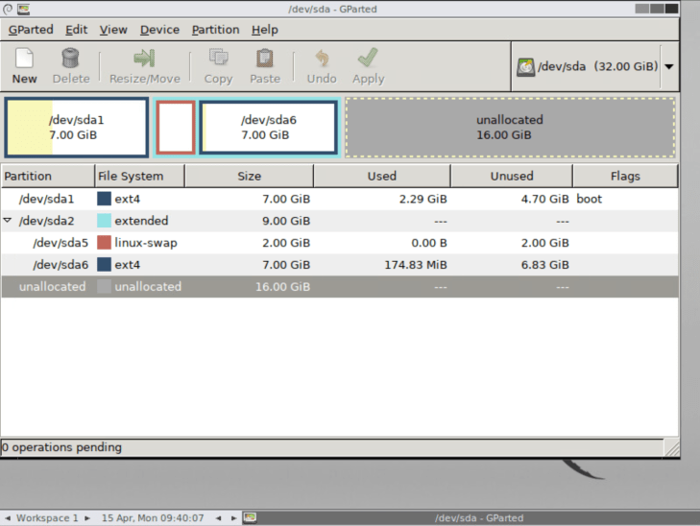This screenshot has height=526, width=700.
Task: Click the panel clock showing 15 Apr, Mon
Action: [153, 518]
